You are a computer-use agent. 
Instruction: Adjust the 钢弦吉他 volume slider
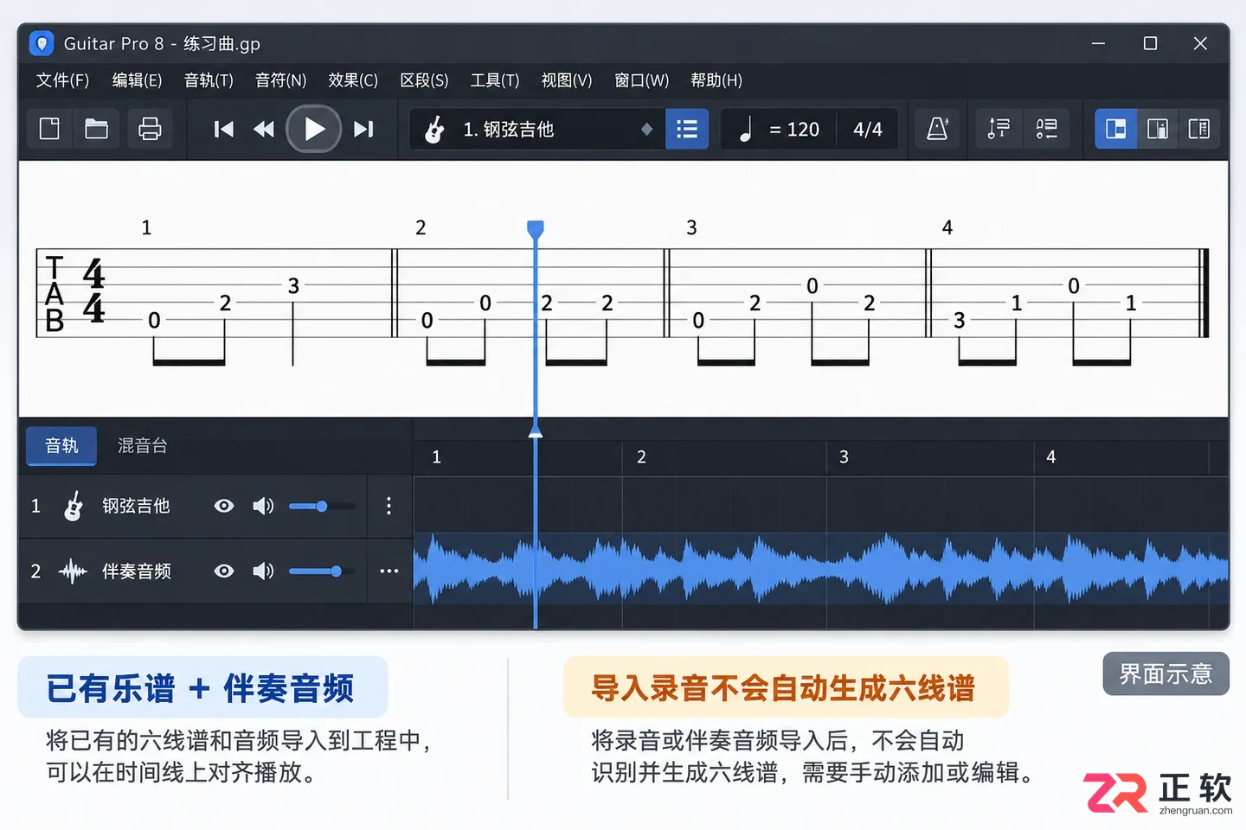pyautogui.click(x=321, y=506)
